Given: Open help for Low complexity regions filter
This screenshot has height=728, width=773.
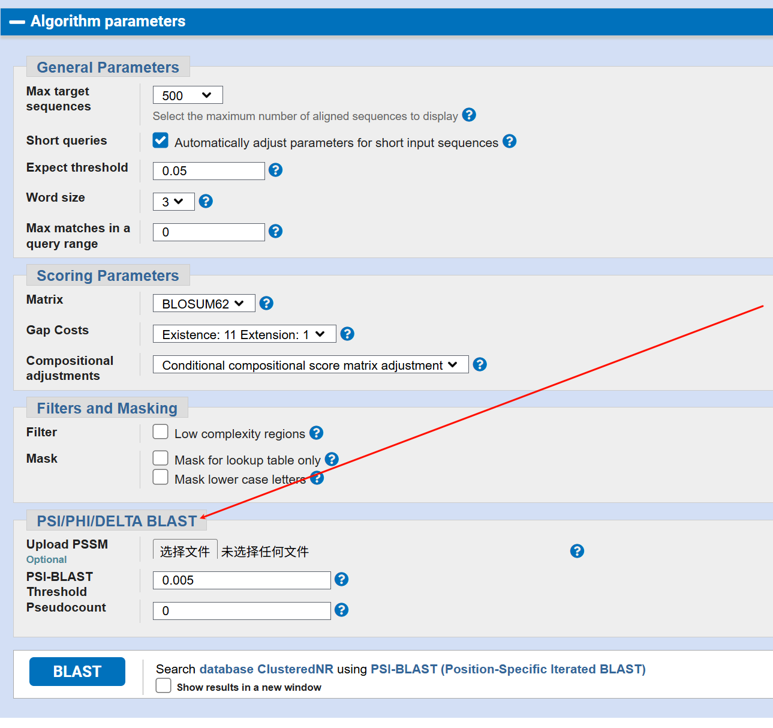Looking at the screenshot, I should [x=317, y=433].
